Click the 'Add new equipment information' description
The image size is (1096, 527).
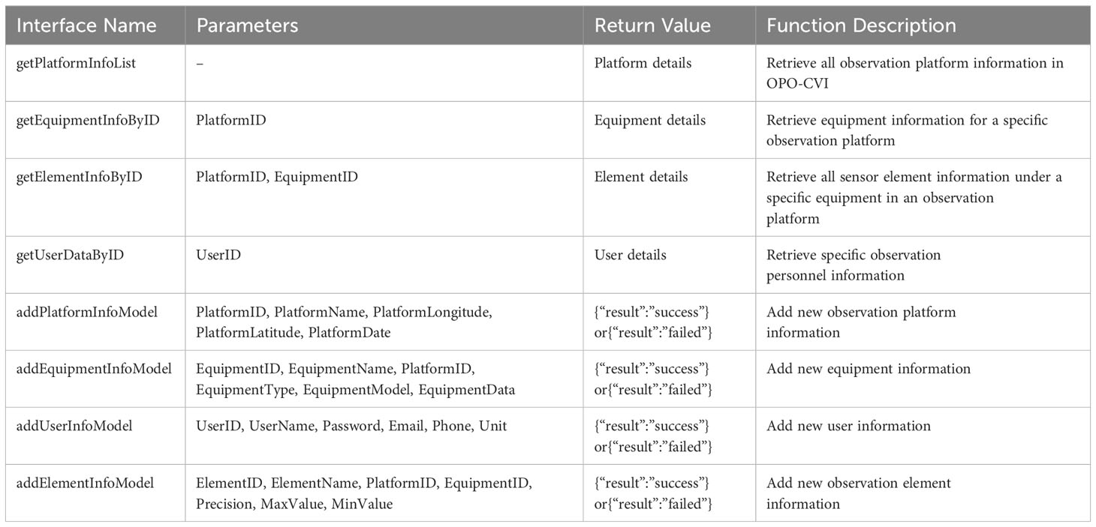point(869,369)
